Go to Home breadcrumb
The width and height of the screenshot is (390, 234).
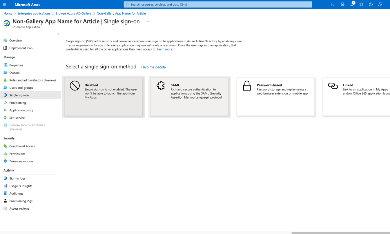[8, 13]
